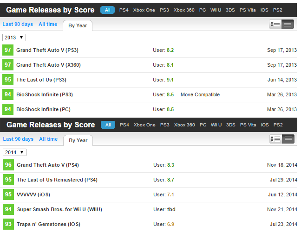The width and height of the screenshot is (301, 232).
Task: Click the Nov 21, 2014 release date
Action: (x=282, y=209)
